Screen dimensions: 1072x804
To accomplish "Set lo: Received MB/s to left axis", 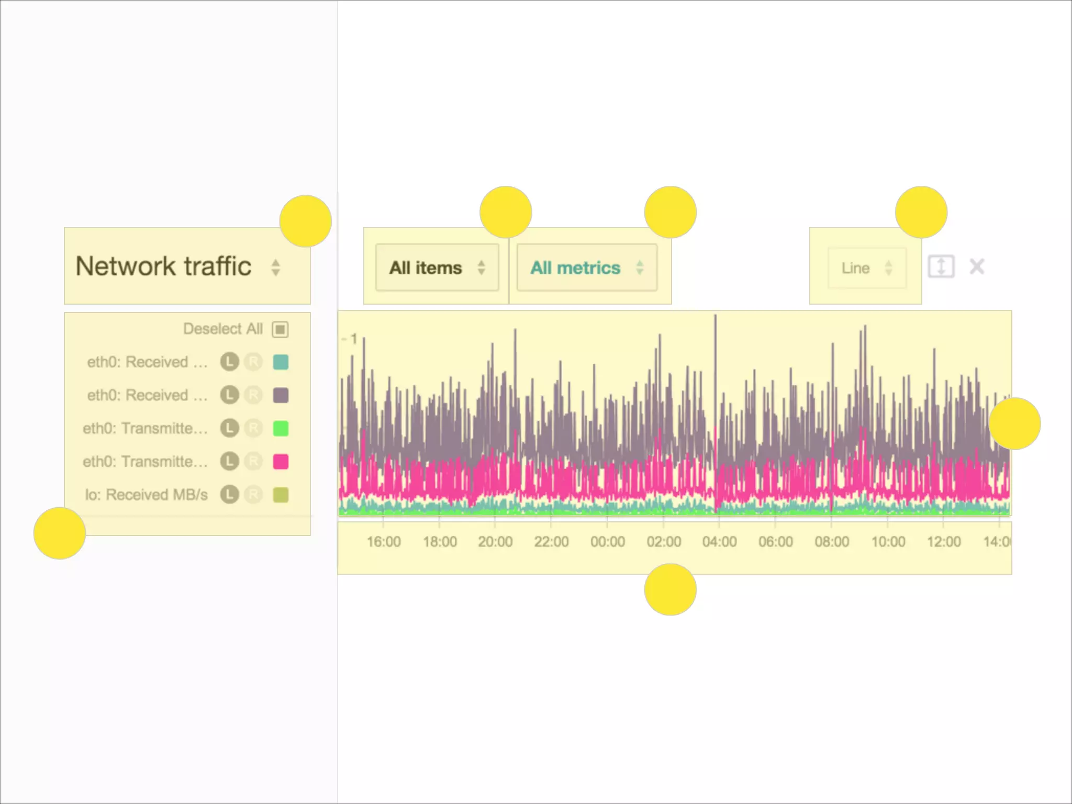I will (229, 495).
